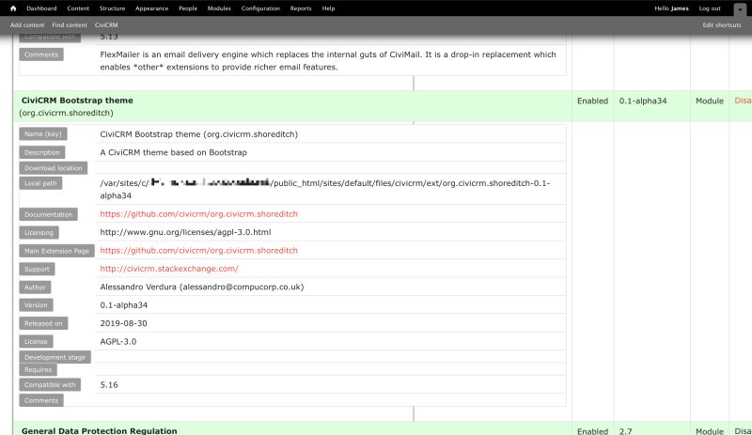Click the 5.16 compatibility value
The height and width of the screenshot is (435, 752).
tap(109, 384)
